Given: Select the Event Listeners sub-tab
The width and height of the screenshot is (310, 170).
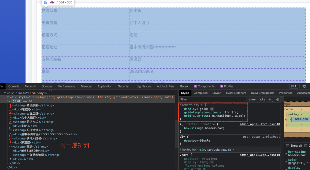Looking at the screenshot, I should (236, 93).
